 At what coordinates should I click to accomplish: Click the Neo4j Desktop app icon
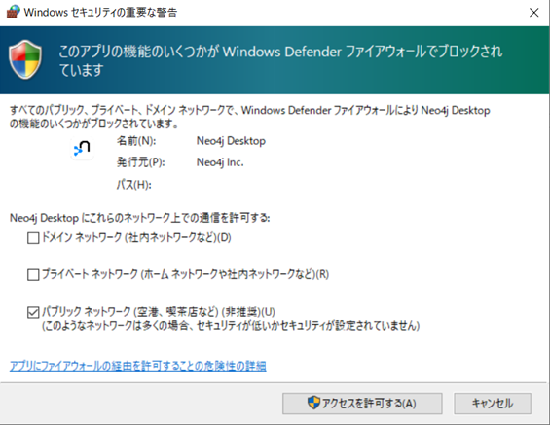click(x=82, y=149)
